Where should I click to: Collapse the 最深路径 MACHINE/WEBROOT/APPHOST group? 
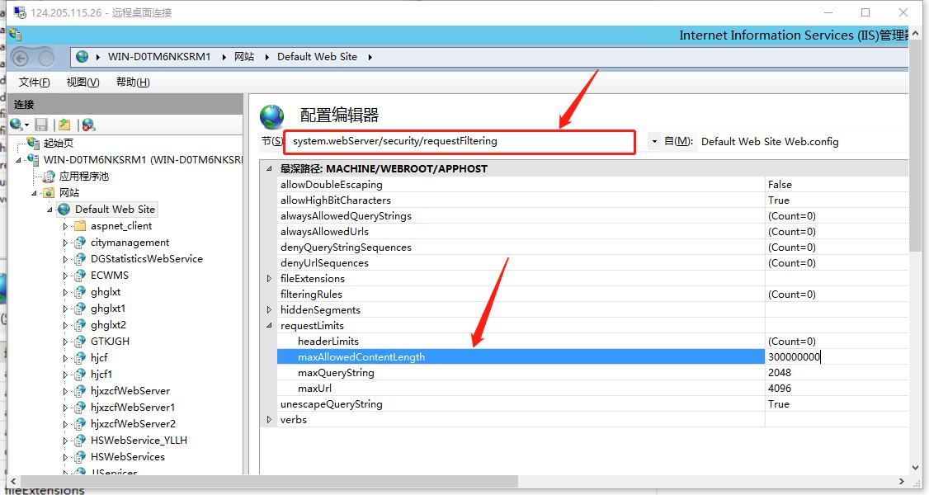pos(269,169)
